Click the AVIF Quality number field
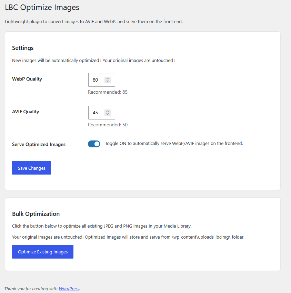This screenshot has height=293, width=291. click(x=101, y=113)
